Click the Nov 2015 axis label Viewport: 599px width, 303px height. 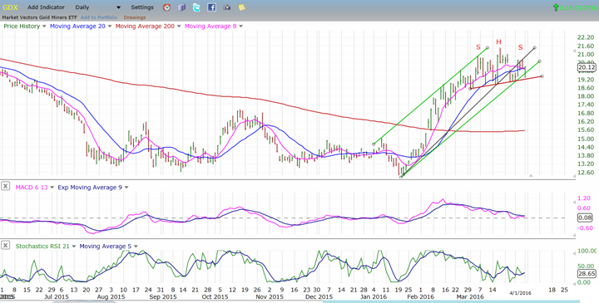tap(270, 297)
